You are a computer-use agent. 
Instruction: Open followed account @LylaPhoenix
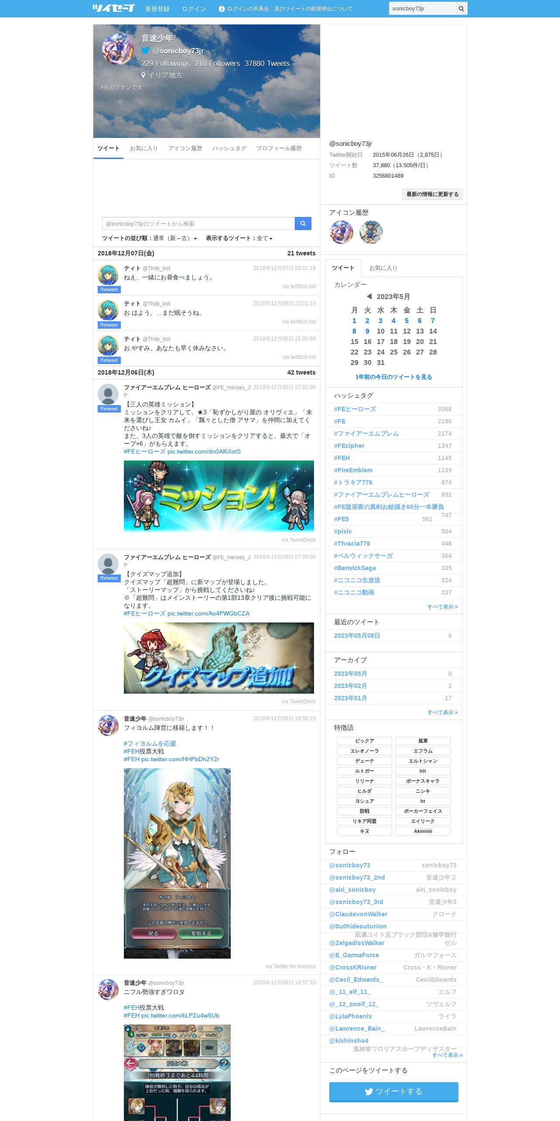point(350,1016)
